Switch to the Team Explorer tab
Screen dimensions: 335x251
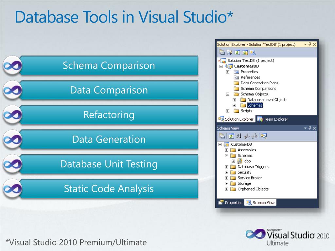(273, 119)
